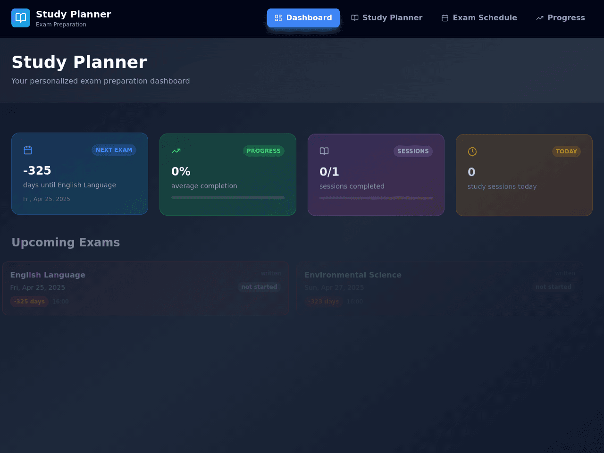Click the 0% average completion value

click(x=181, y=171)
